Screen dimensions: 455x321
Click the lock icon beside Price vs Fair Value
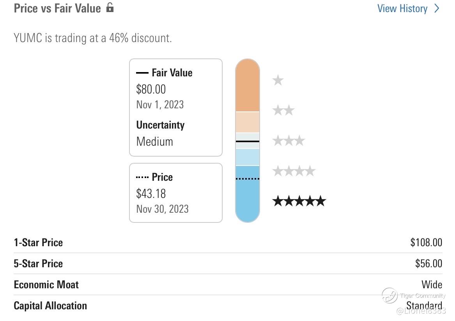click(x=110, y=7)
